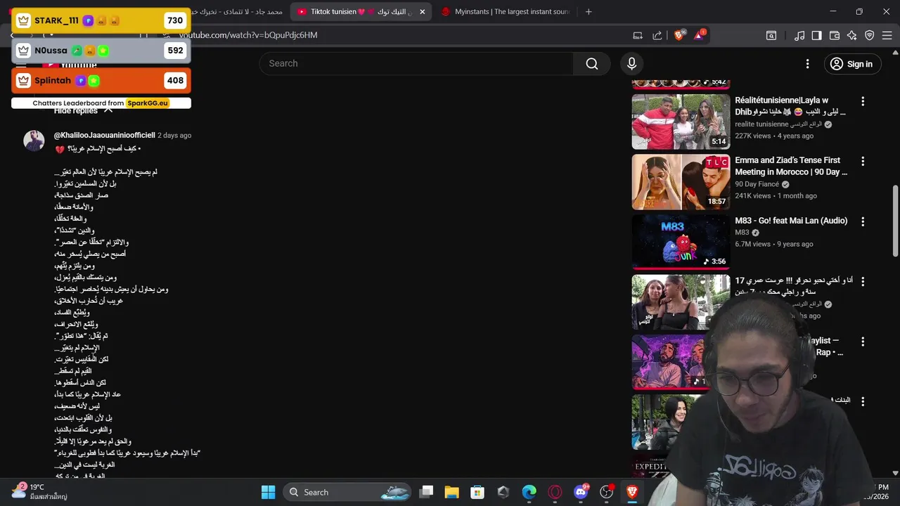This screenshot has height=506, width=900.
Task: Click SparkGG.eu label in leaderboard overlay
Action: tap(148, 103)
